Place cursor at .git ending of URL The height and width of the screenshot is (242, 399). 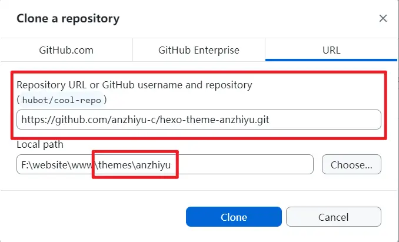coord(262,120)
